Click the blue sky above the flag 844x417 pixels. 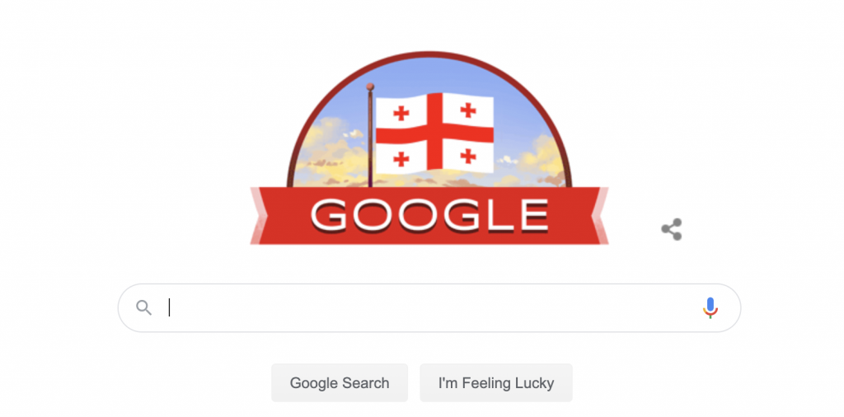click(430, 74)
